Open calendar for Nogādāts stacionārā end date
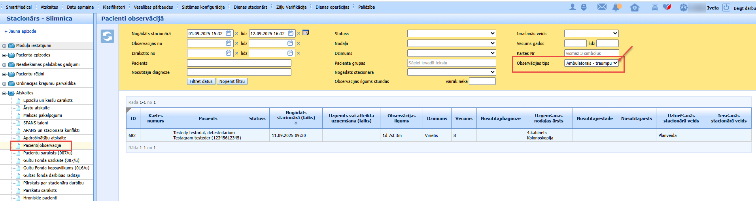 291,34
